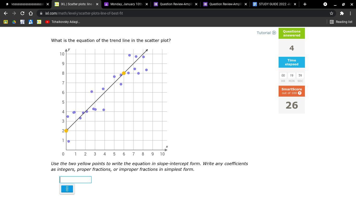Open Chrome's three-dot menu
The image size is (356, 200).
[x=350, y=13]
